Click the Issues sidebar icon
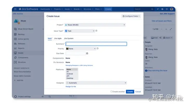The height and width of the screenshot is (105, 187). (x=15, y=53)
